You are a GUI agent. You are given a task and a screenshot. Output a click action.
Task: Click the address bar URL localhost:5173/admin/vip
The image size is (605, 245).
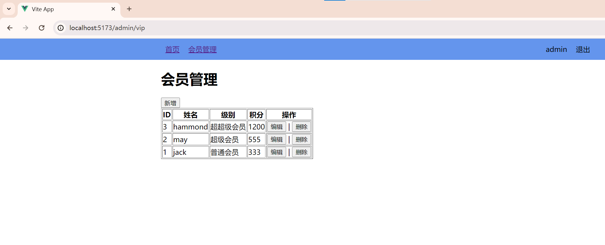107,28
